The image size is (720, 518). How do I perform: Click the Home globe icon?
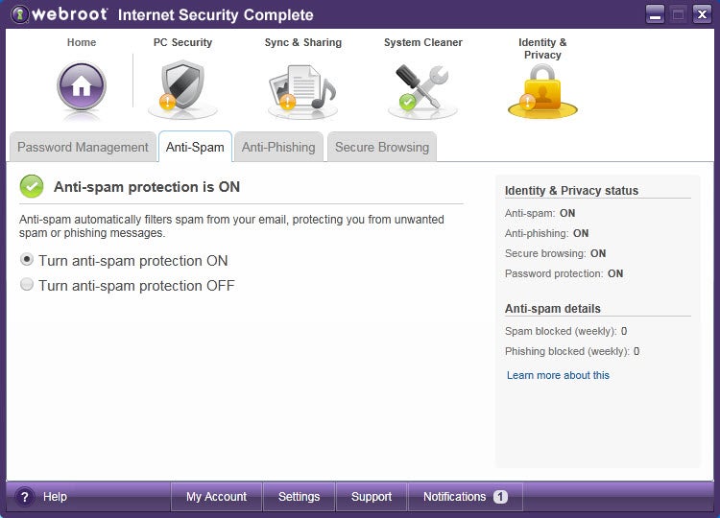click(x=82, y=85)
